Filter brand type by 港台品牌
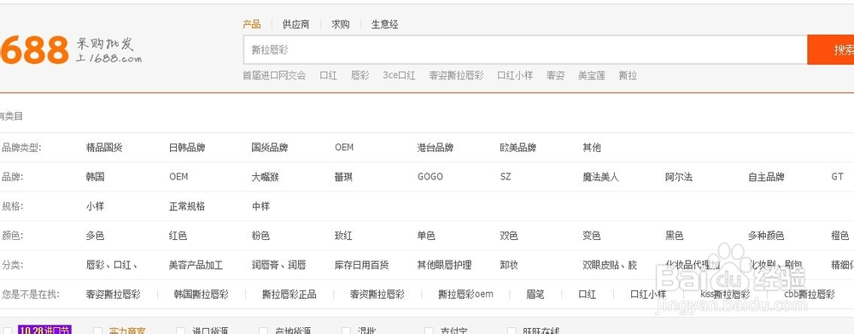Viewport: 854px width, 334px height. (x=436, y=148)
